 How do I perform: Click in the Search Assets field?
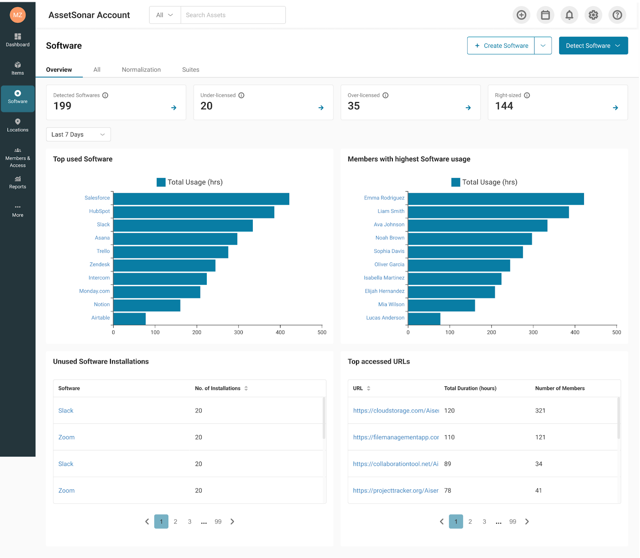click(x=233, y=15)
